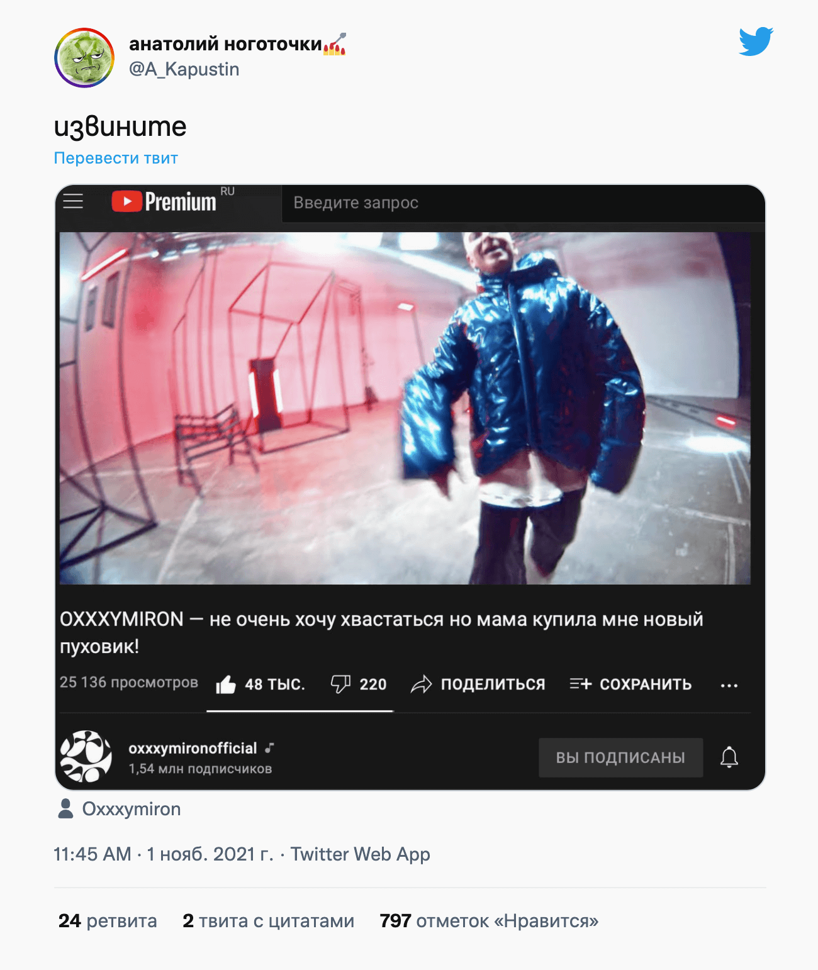
Task: Click the Перевести твит link
Action: click(x=116, y=158)
